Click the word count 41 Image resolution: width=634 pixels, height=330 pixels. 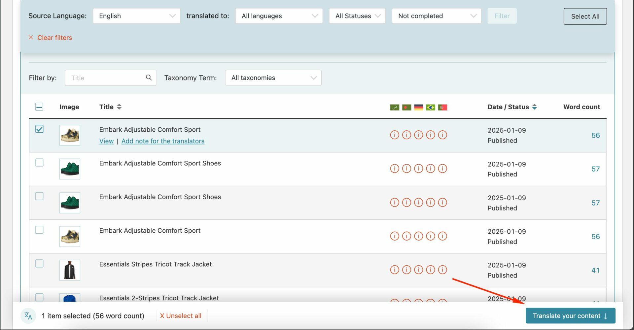tap(595, 270)
